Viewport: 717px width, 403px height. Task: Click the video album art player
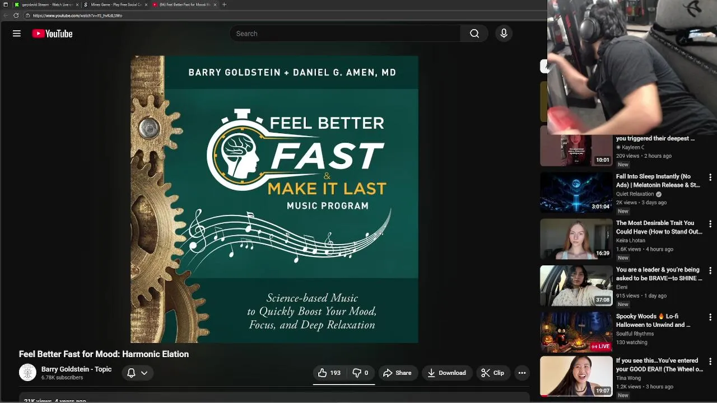point(274,199)
